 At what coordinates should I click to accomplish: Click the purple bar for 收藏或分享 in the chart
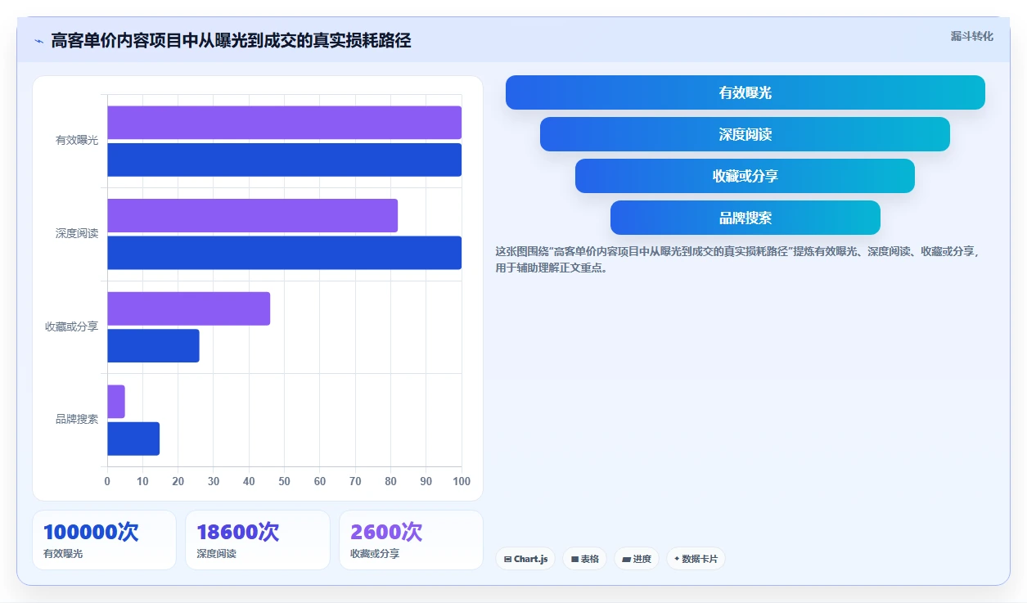pyautogui.click(x=188, y=308)
